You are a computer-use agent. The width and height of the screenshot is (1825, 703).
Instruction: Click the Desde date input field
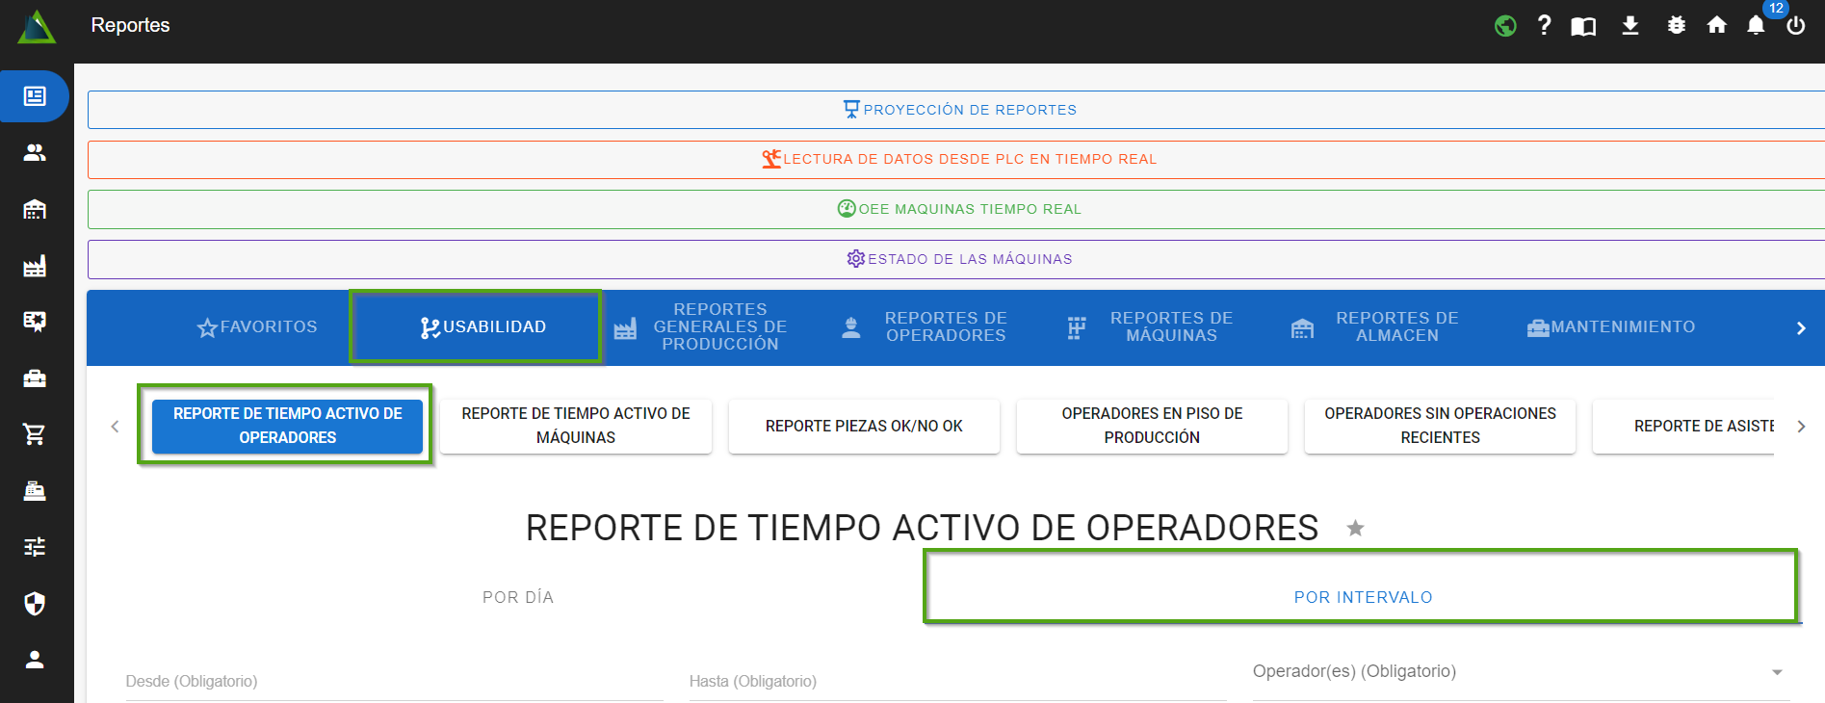click(393, 682)
